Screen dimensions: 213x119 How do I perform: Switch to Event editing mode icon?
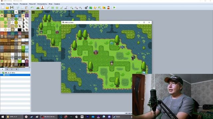click(x=42, y=8)
